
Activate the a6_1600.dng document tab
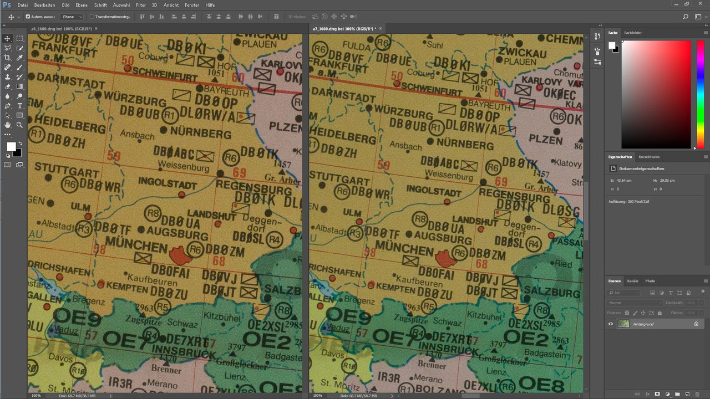(63, 28)
